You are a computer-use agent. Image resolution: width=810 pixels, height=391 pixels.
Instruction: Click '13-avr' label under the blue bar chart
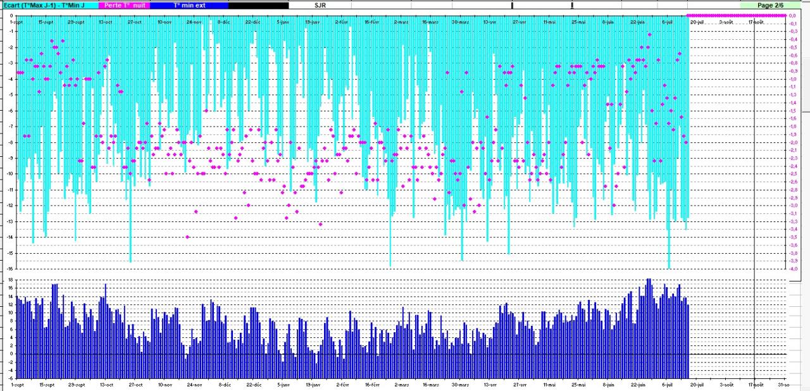pyautogui.click(x=490, y=384)
